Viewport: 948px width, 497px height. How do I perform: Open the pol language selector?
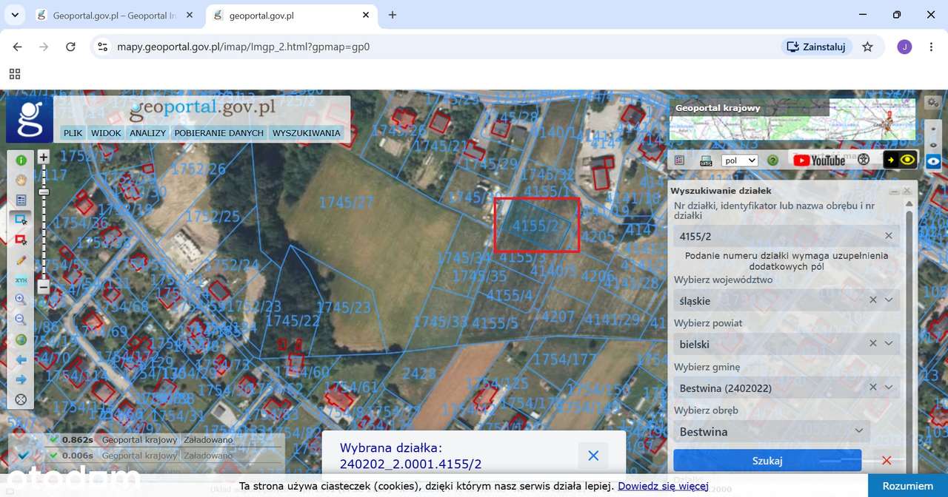click(x=741, y=160)
